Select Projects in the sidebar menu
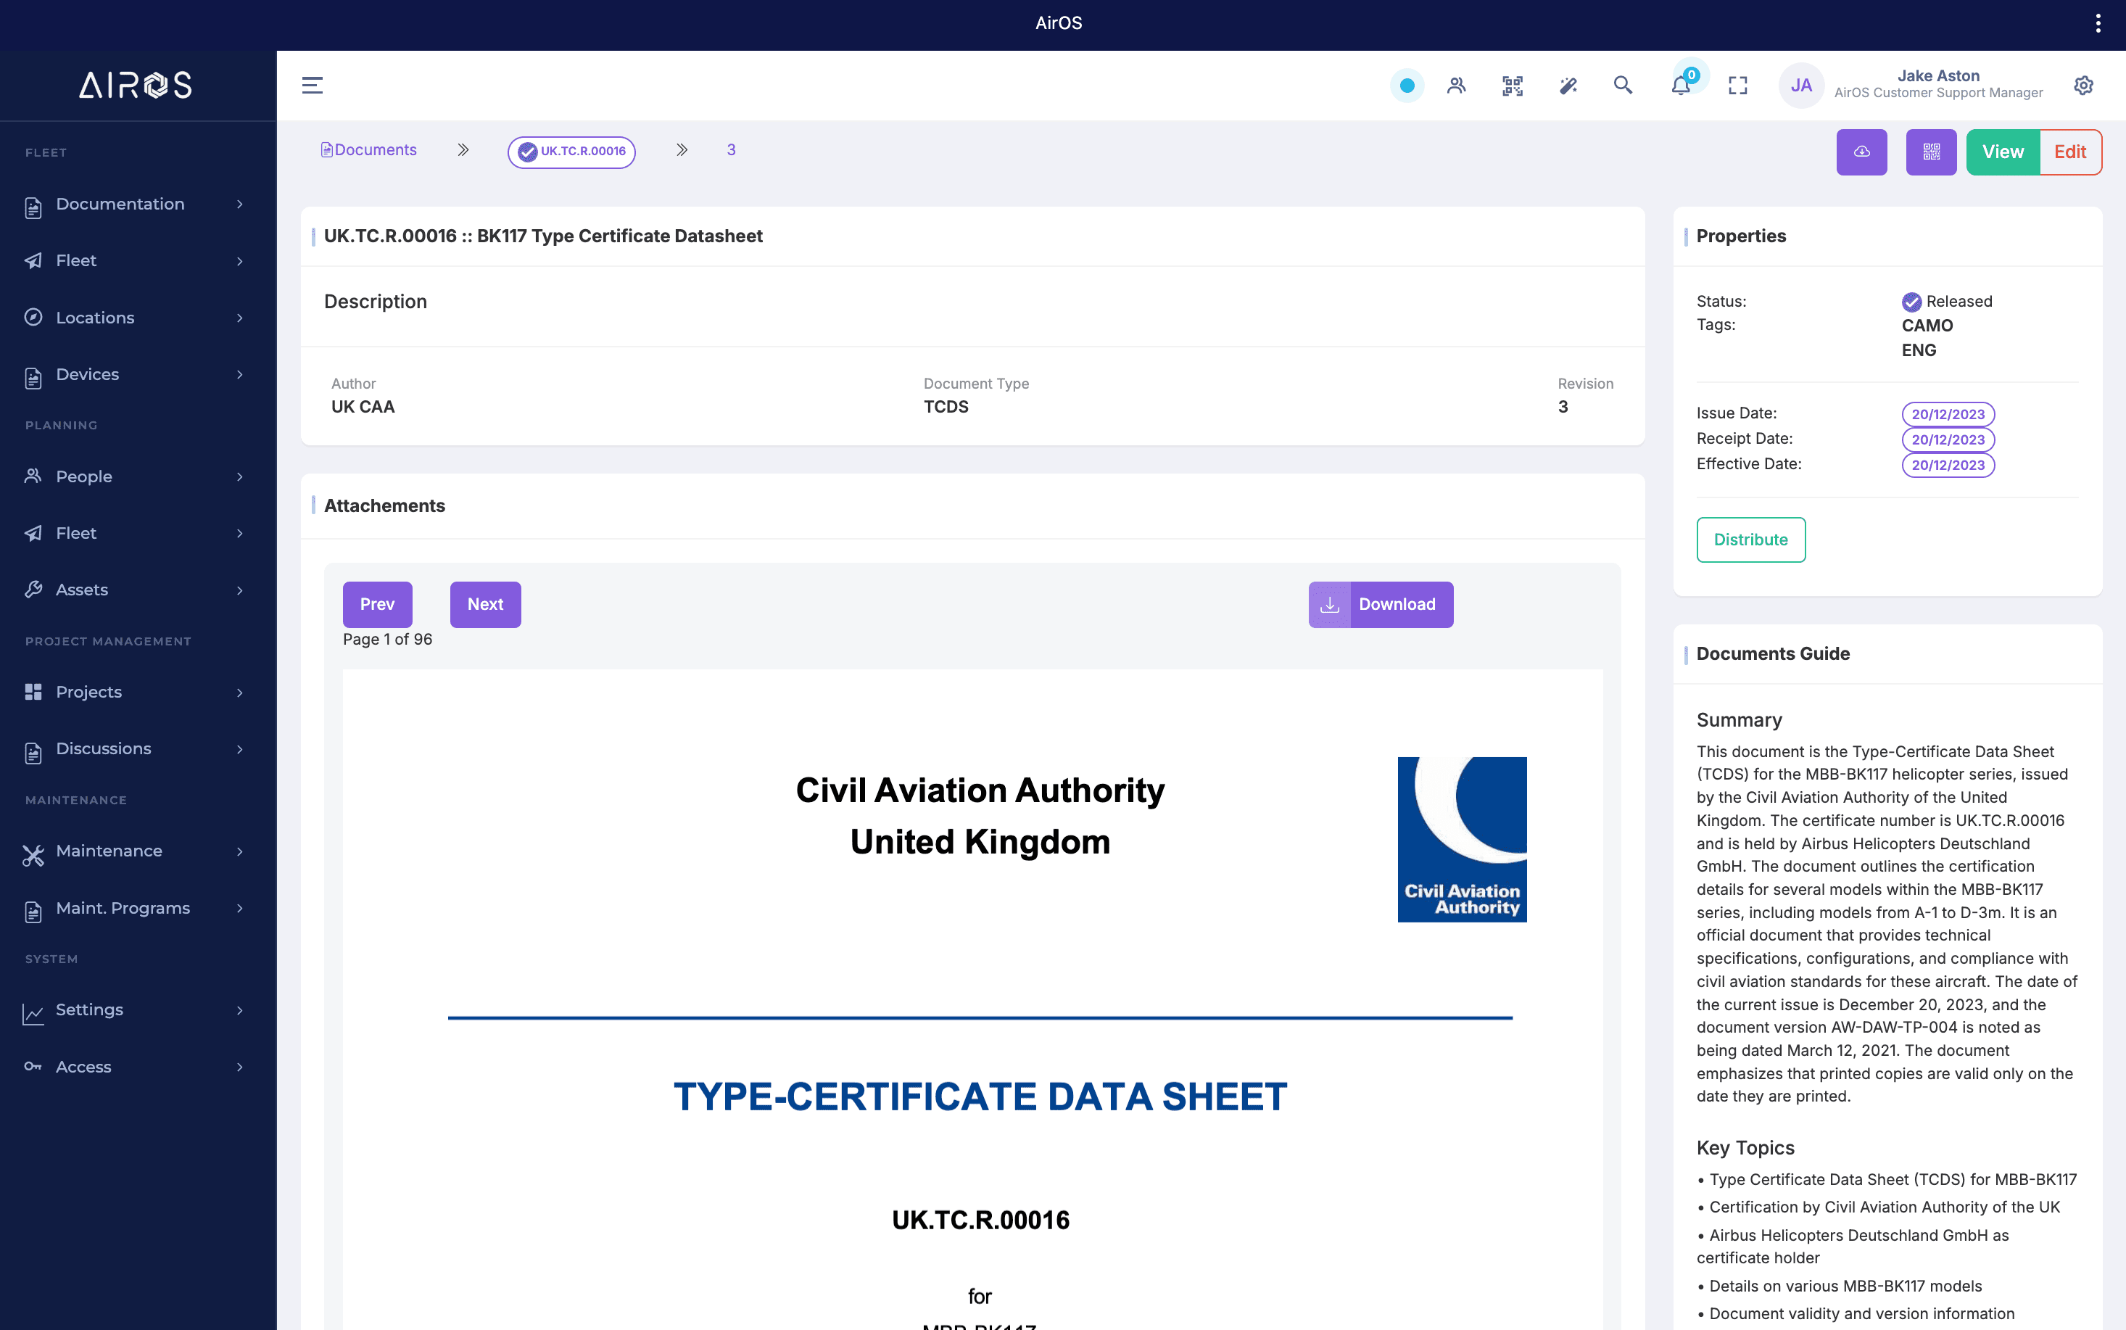2126x1330 pixels. pyautogui.click(x=88, y=691)
